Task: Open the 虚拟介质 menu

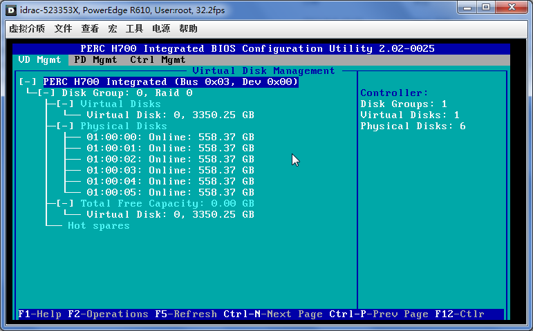Action: pyautogui.click(x=27, y=28)
